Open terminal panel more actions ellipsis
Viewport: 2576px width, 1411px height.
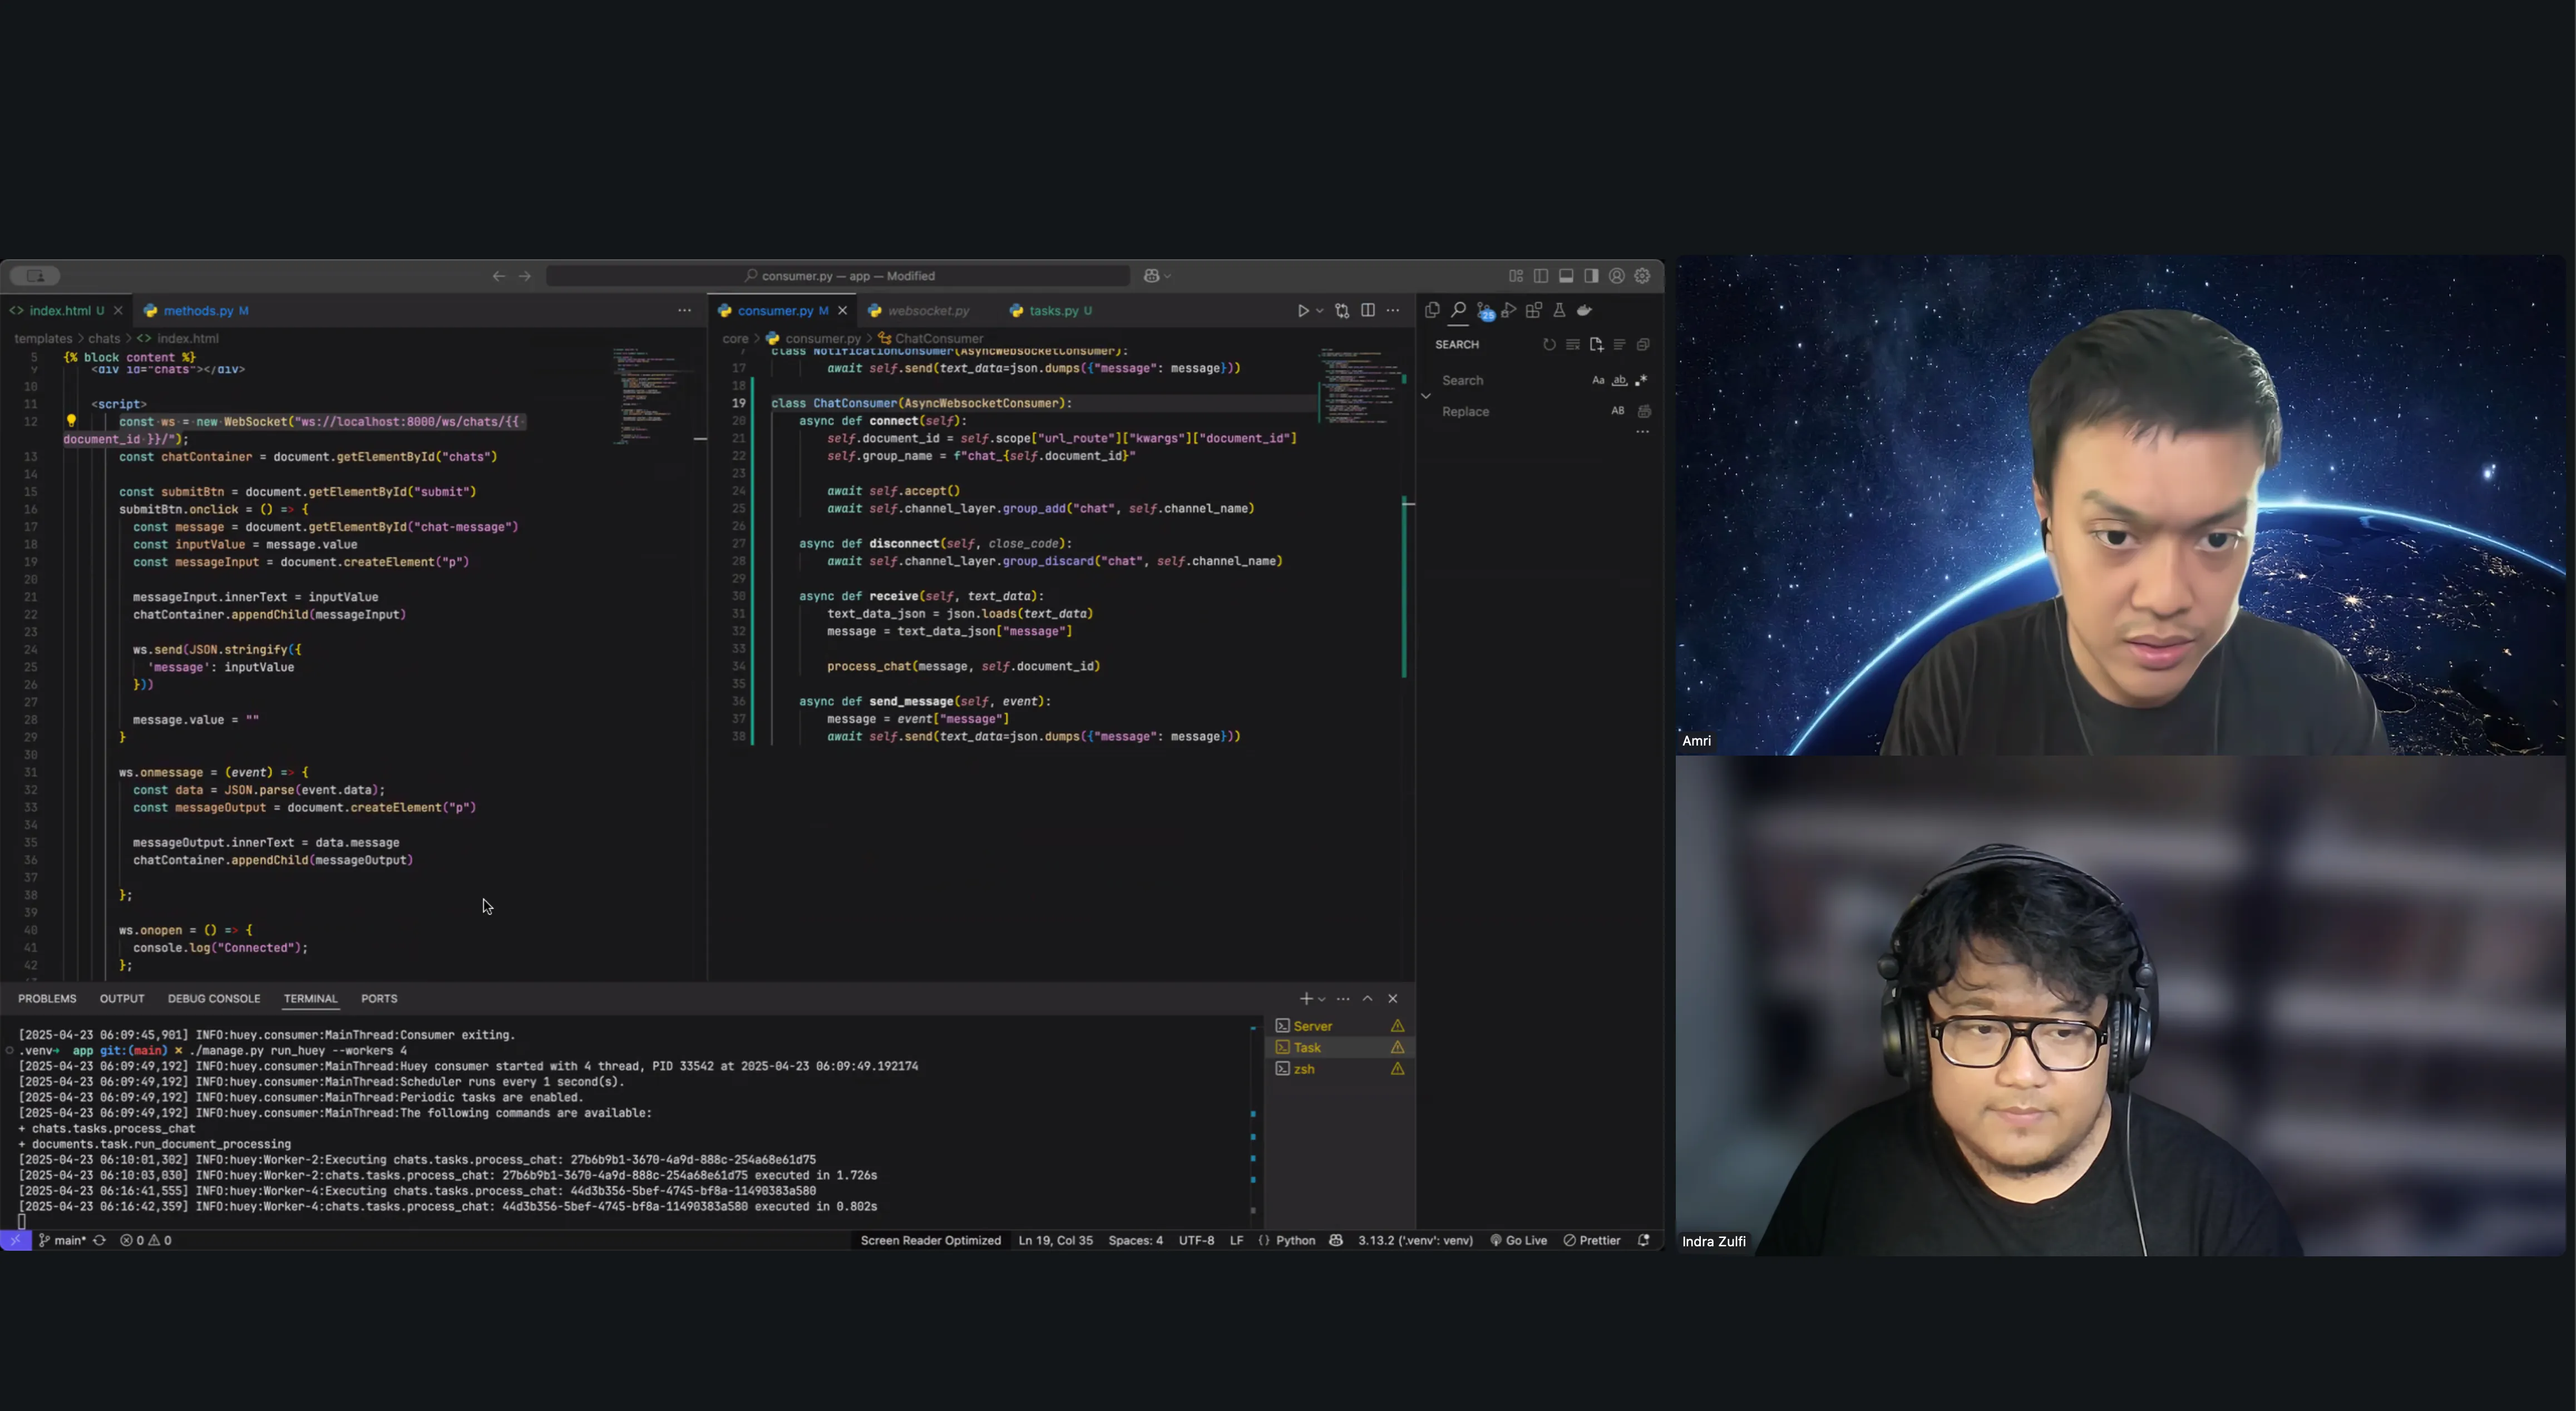[x=1343, y=999]
